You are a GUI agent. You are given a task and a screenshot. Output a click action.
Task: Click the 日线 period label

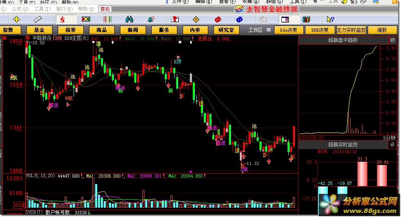click(57, 38)
